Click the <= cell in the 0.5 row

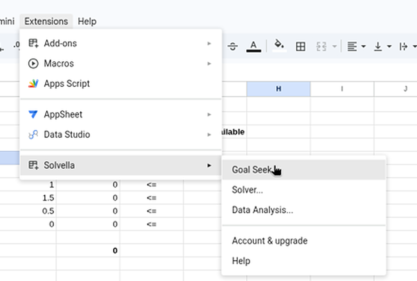pos(151,211)
